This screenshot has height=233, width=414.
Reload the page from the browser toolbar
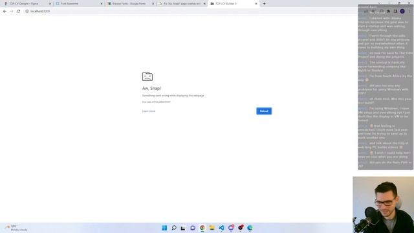19,12
